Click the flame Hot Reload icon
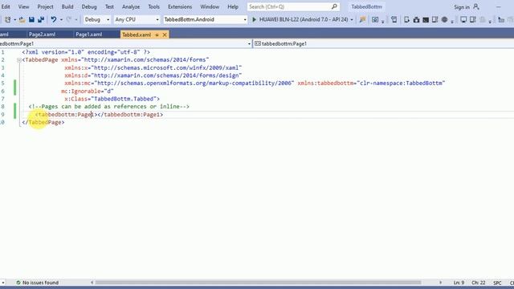Viewport: 514px width, 289px height. point(362,19)
